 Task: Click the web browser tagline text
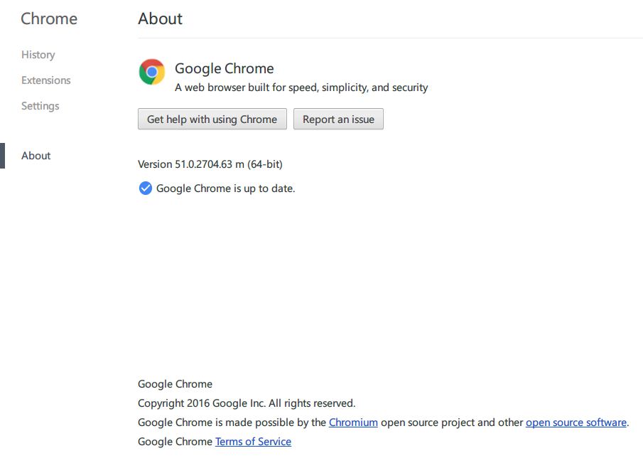click(301, 88)
